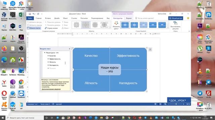
Task: Switch to the Главная ribbon tab
Action: pyautogui.click(x=39, y=18)
